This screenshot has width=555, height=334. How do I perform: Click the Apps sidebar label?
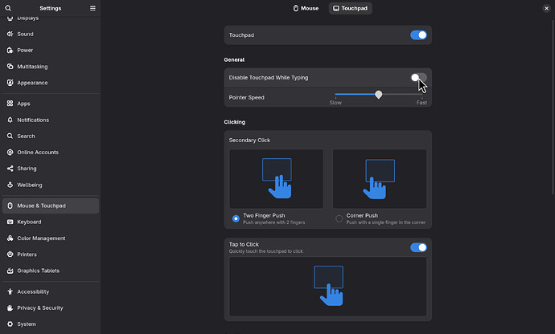click(23, 104)
